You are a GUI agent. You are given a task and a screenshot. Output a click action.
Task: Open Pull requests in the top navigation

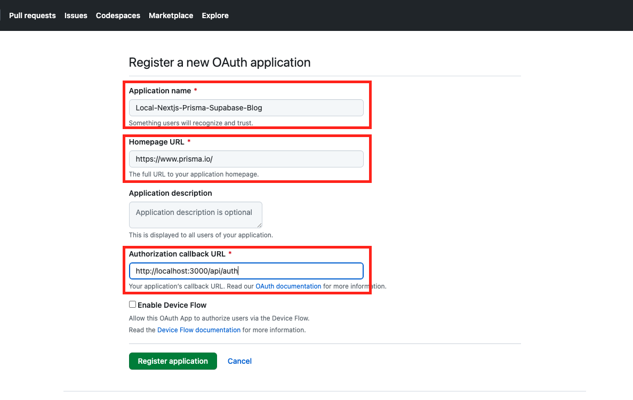(x=33, y=15)
